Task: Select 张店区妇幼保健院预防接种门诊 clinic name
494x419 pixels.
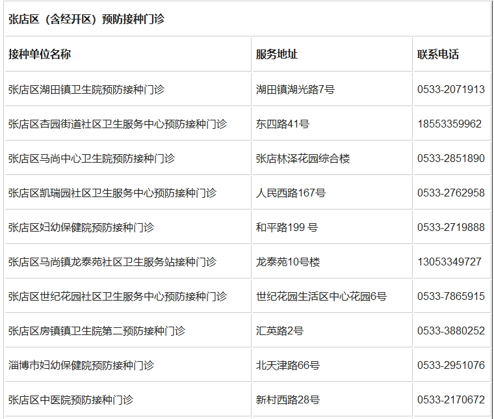Action: click(81, 227)
